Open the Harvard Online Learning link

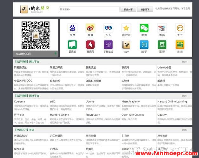[172, 101]
